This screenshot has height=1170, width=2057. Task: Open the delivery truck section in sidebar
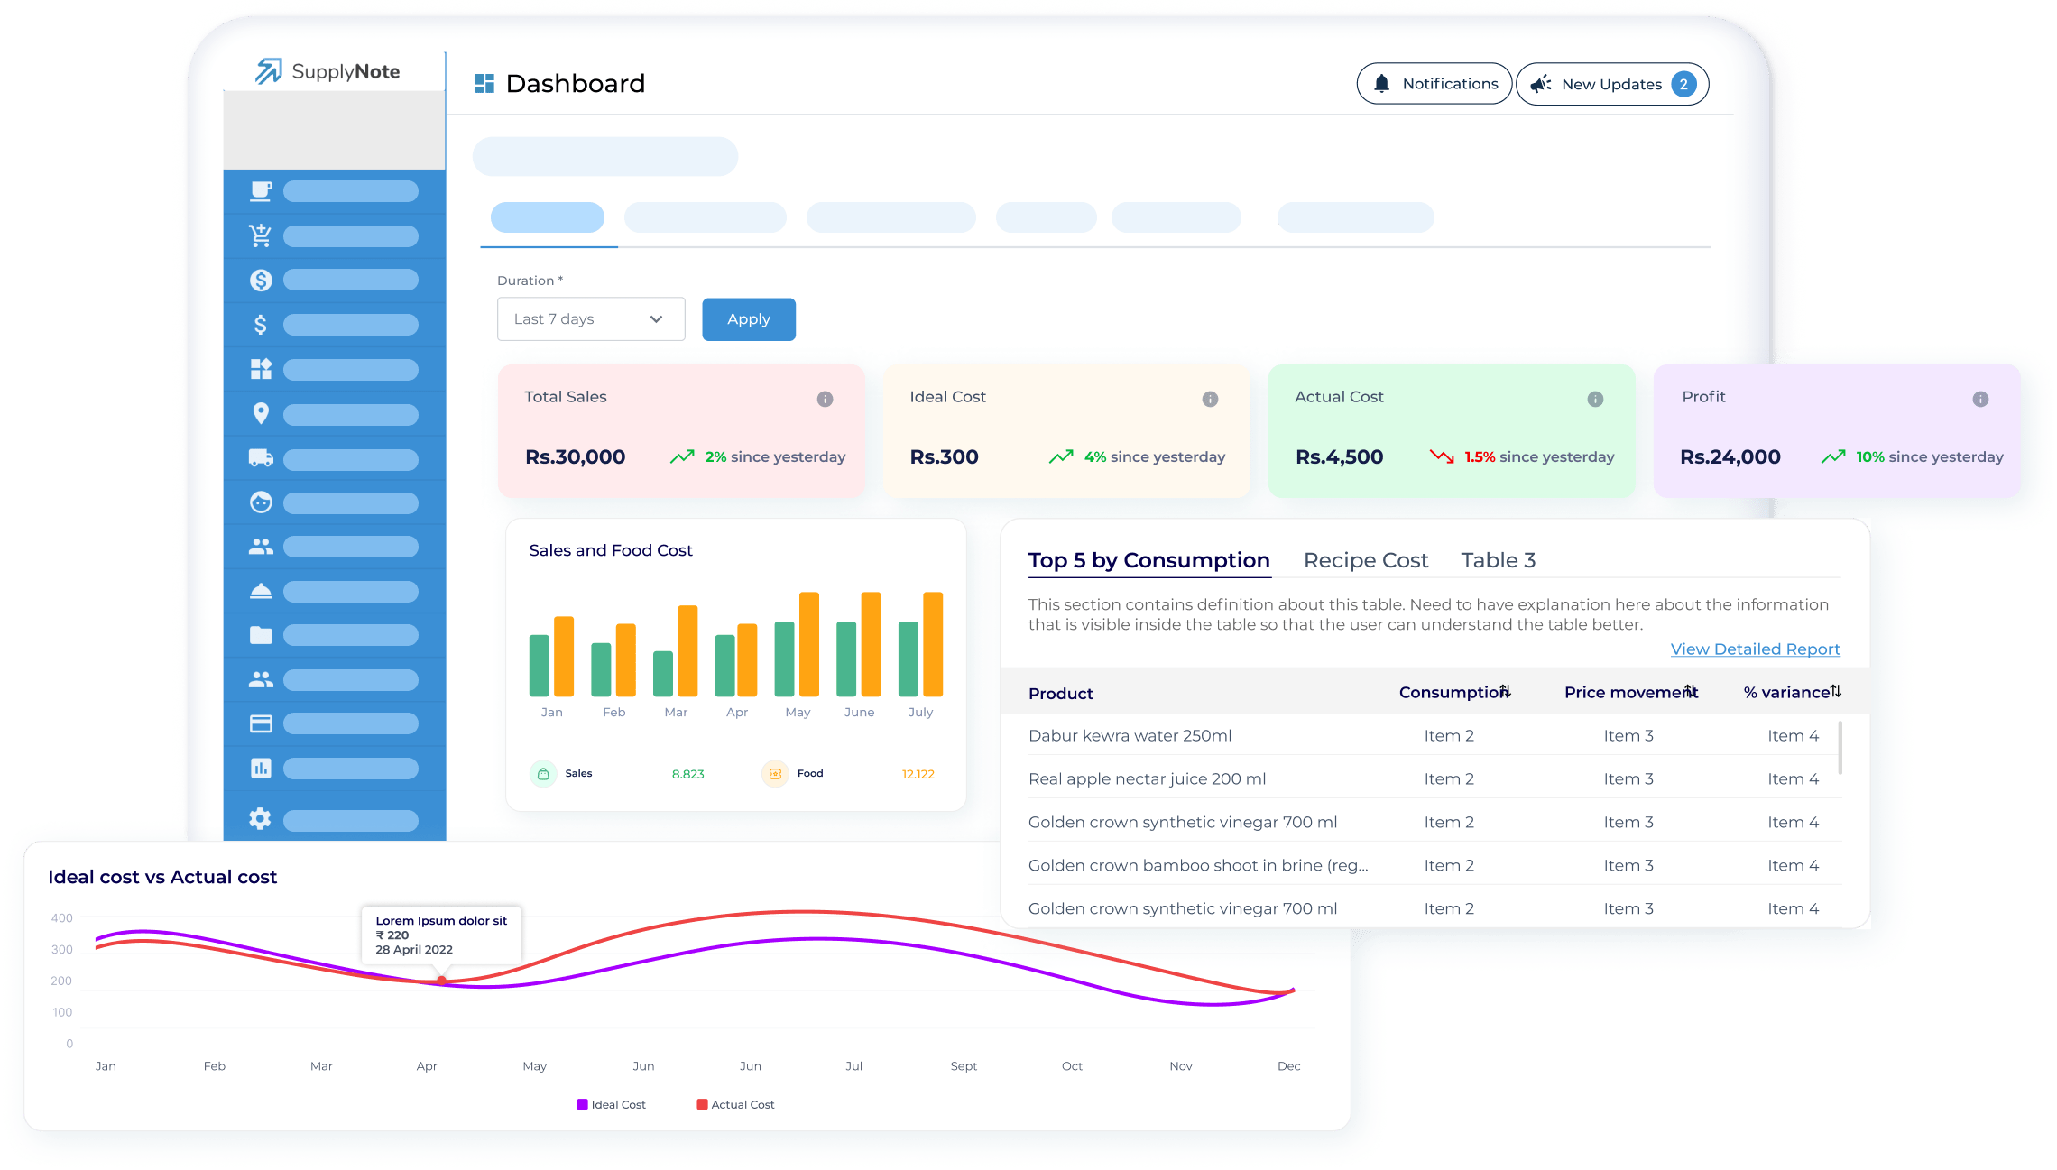pos(261,459)
